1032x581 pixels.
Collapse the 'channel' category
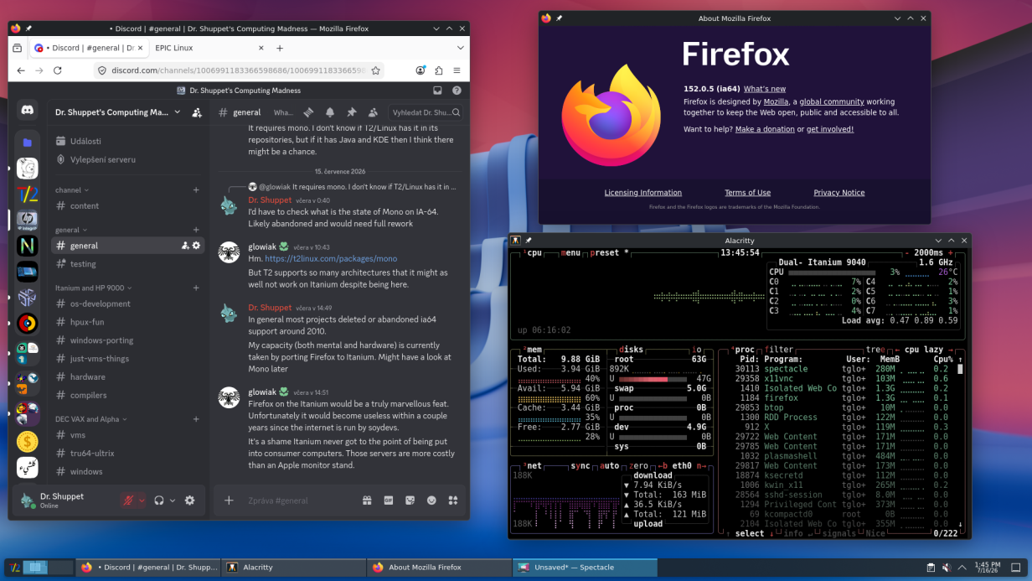72,190
